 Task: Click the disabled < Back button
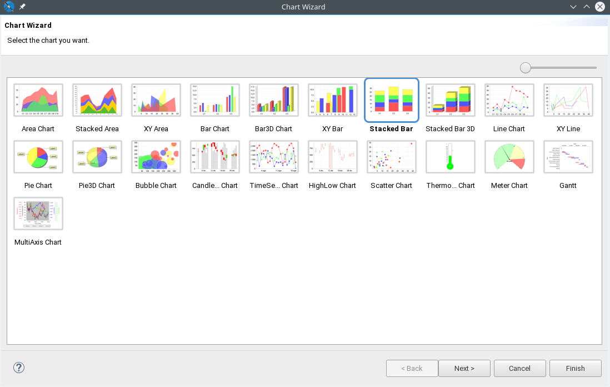[x=412, y=368]
